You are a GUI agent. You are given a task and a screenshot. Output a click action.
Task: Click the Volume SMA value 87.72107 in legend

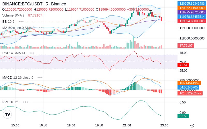(x=35, y=15)
